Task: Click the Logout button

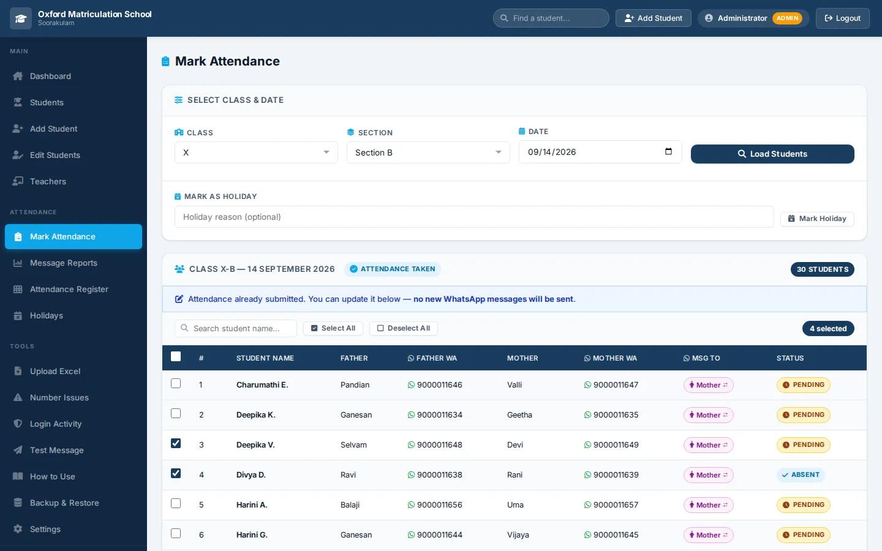Action: click(x=842, y=18)
